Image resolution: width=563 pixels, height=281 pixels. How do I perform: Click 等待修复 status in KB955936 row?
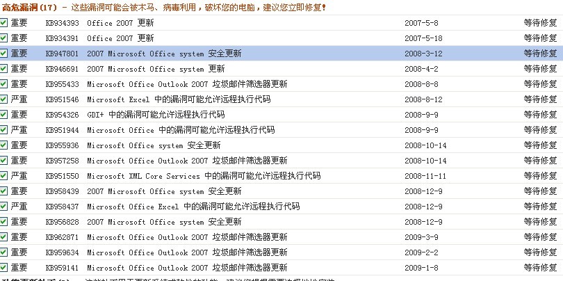point(540,145)
